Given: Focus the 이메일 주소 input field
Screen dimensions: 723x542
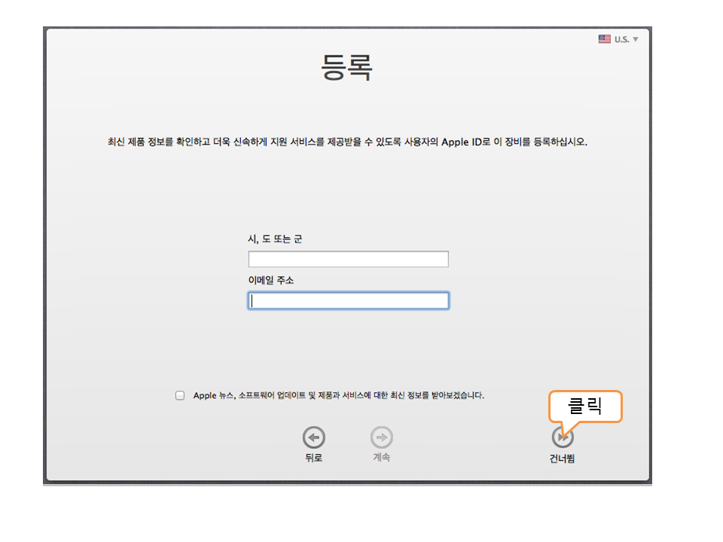Looking at the screenshot, I should (348, 301).
